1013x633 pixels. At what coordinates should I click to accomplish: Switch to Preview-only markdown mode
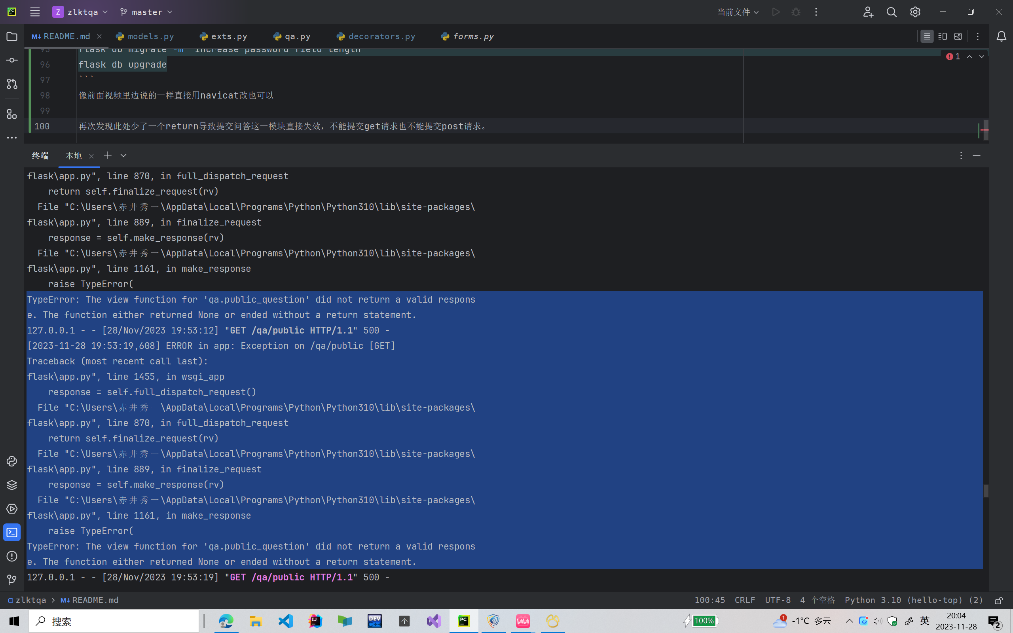958,36
